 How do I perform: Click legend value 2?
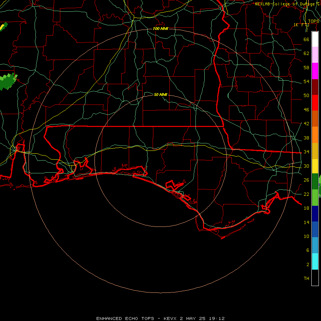tap(307, 265)
